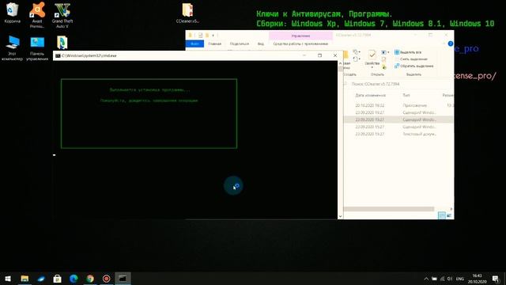Click the Свойства (Properties) ribbon button
The height and width of the screenshot is (285, 506).
click(x=372, y=58)
